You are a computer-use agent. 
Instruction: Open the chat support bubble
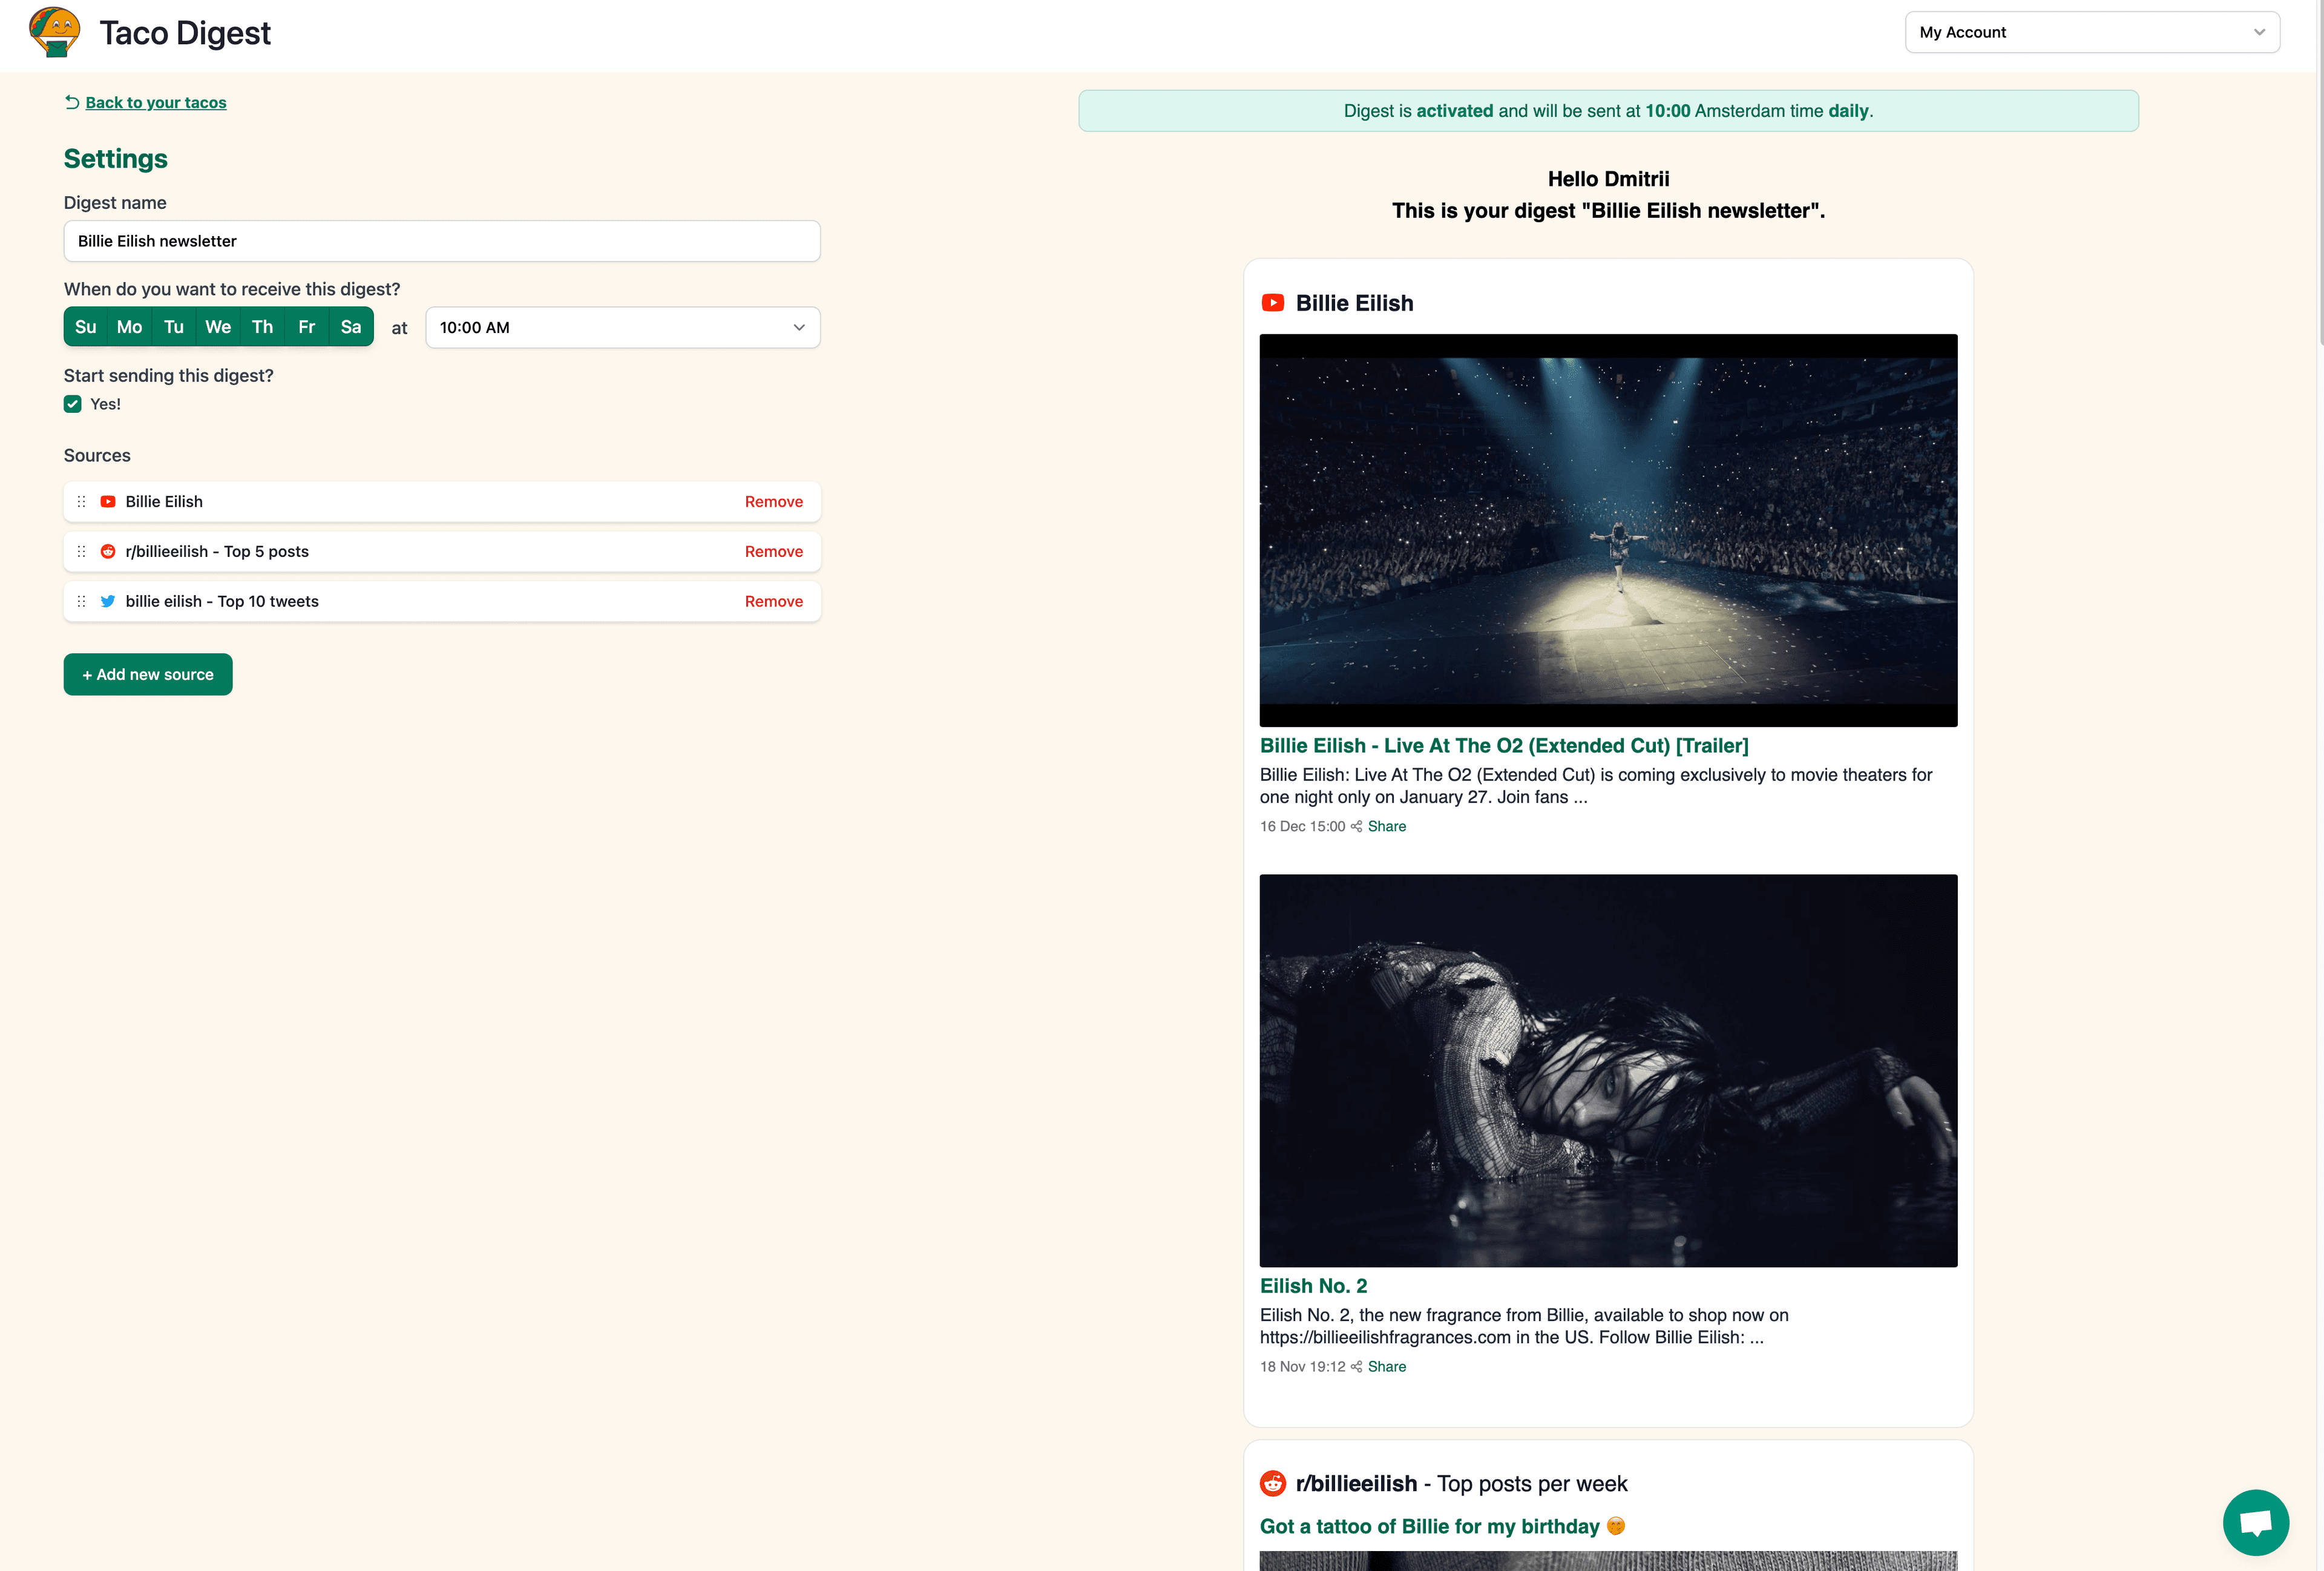(2256, 1523)
